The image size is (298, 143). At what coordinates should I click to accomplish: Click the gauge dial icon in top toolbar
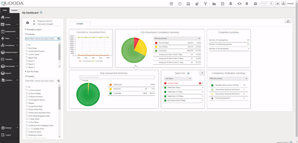[180, 4]
